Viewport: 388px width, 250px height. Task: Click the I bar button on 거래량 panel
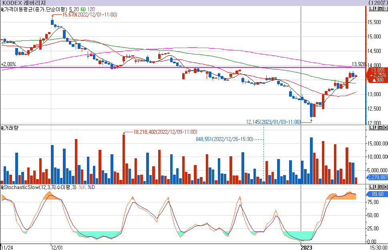point(376,128)
